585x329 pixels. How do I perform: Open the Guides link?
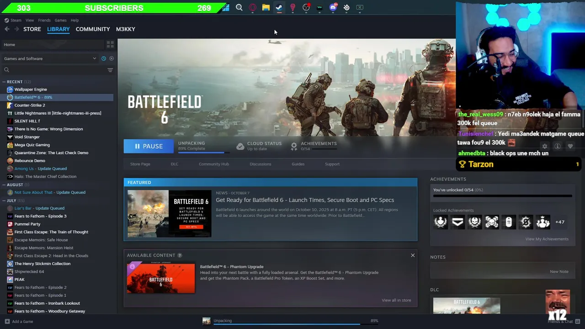298,164
